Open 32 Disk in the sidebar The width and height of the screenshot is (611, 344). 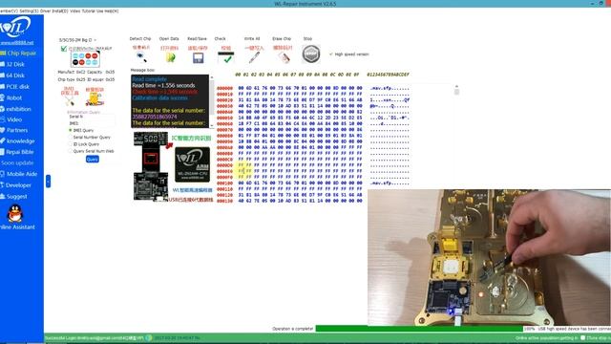pyautogui.click(x=12, y=64)
